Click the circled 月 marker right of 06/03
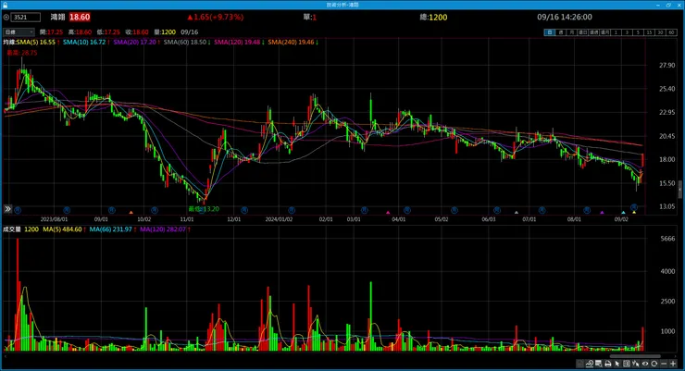 tap(497, 210)
